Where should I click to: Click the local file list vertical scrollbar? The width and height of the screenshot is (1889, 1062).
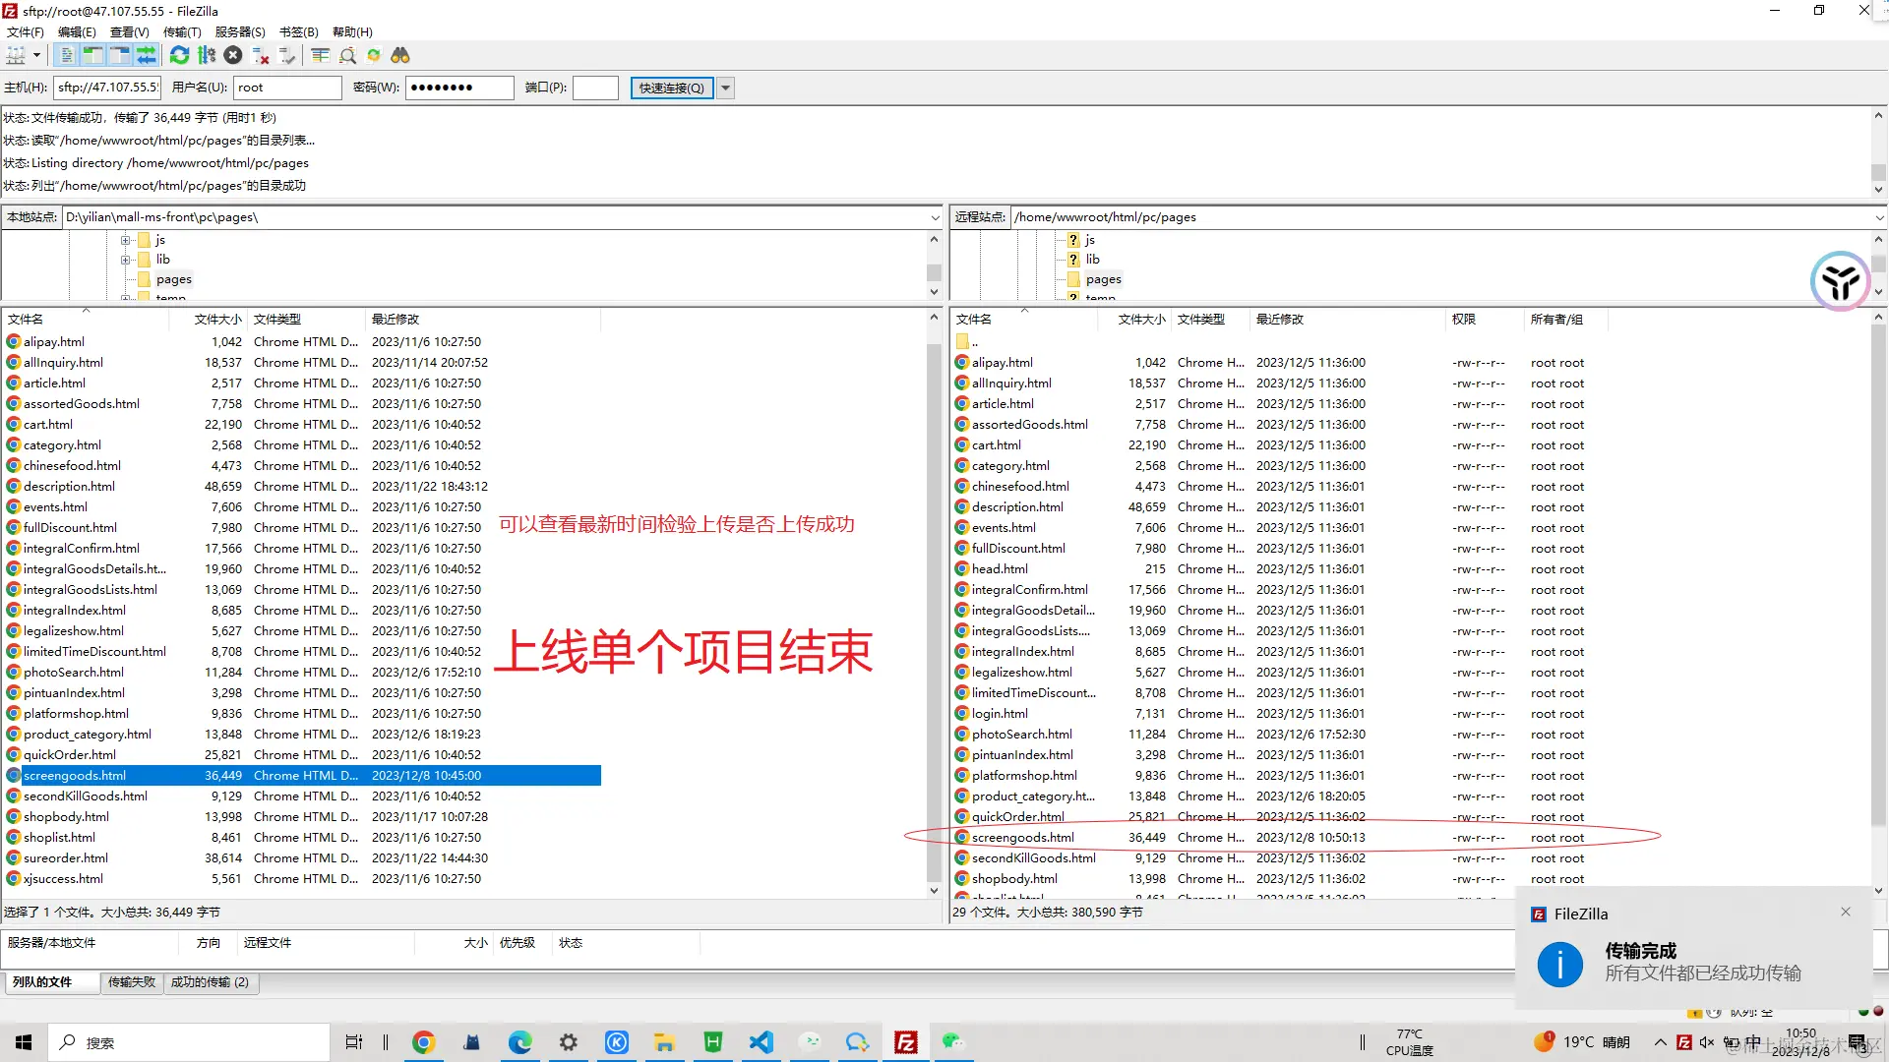(x=934, y=610)
